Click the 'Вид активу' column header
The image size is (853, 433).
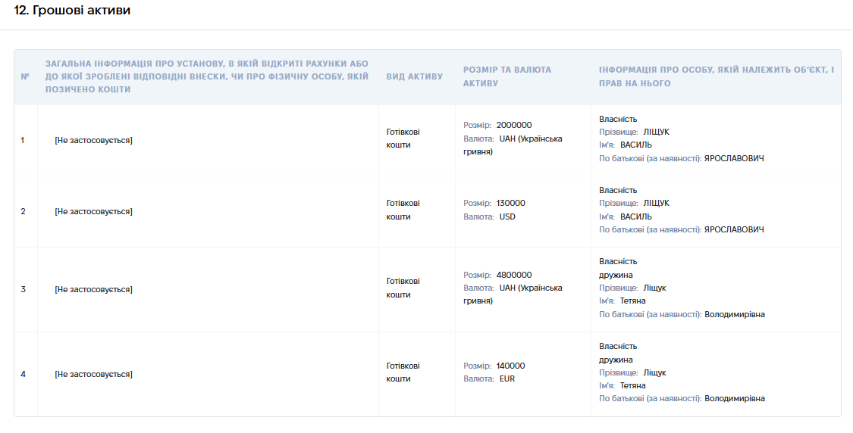click(415, 76)
